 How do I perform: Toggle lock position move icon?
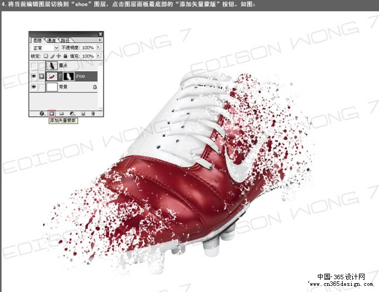point(58,56)
